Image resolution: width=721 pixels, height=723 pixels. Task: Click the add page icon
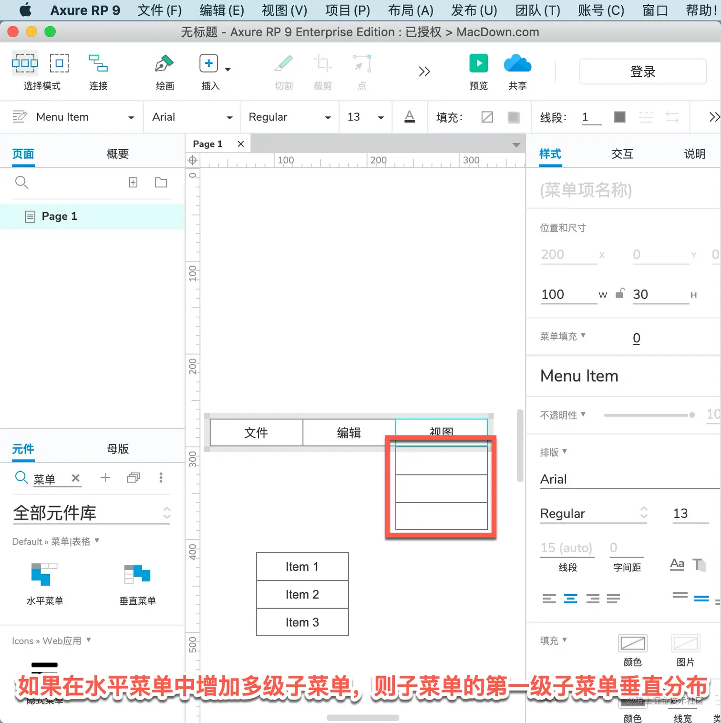133,182
